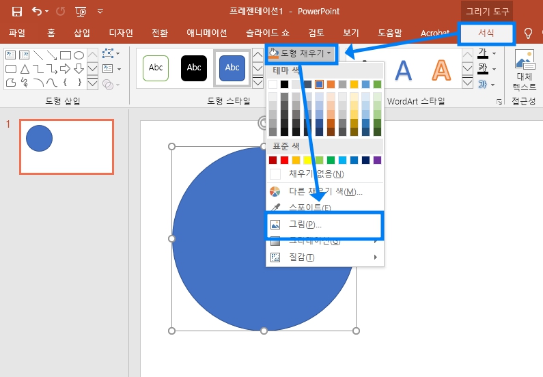
Task: Select the straight line shape
Action: click(38, 55)
